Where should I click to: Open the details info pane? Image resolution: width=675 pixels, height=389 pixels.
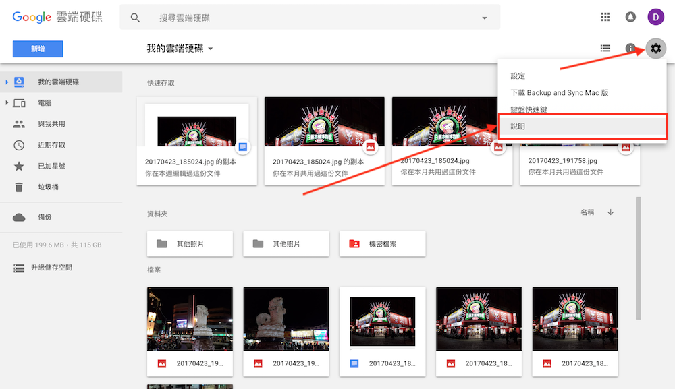[x=630, y=48]
